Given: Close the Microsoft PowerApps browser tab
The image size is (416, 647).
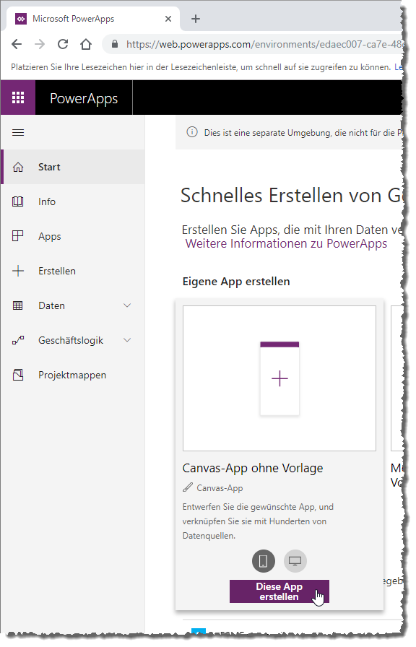Looking at the screenshot, I should (x=168, y=19).
